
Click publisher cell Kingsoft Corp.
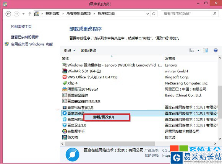click(x=177, y=77)
